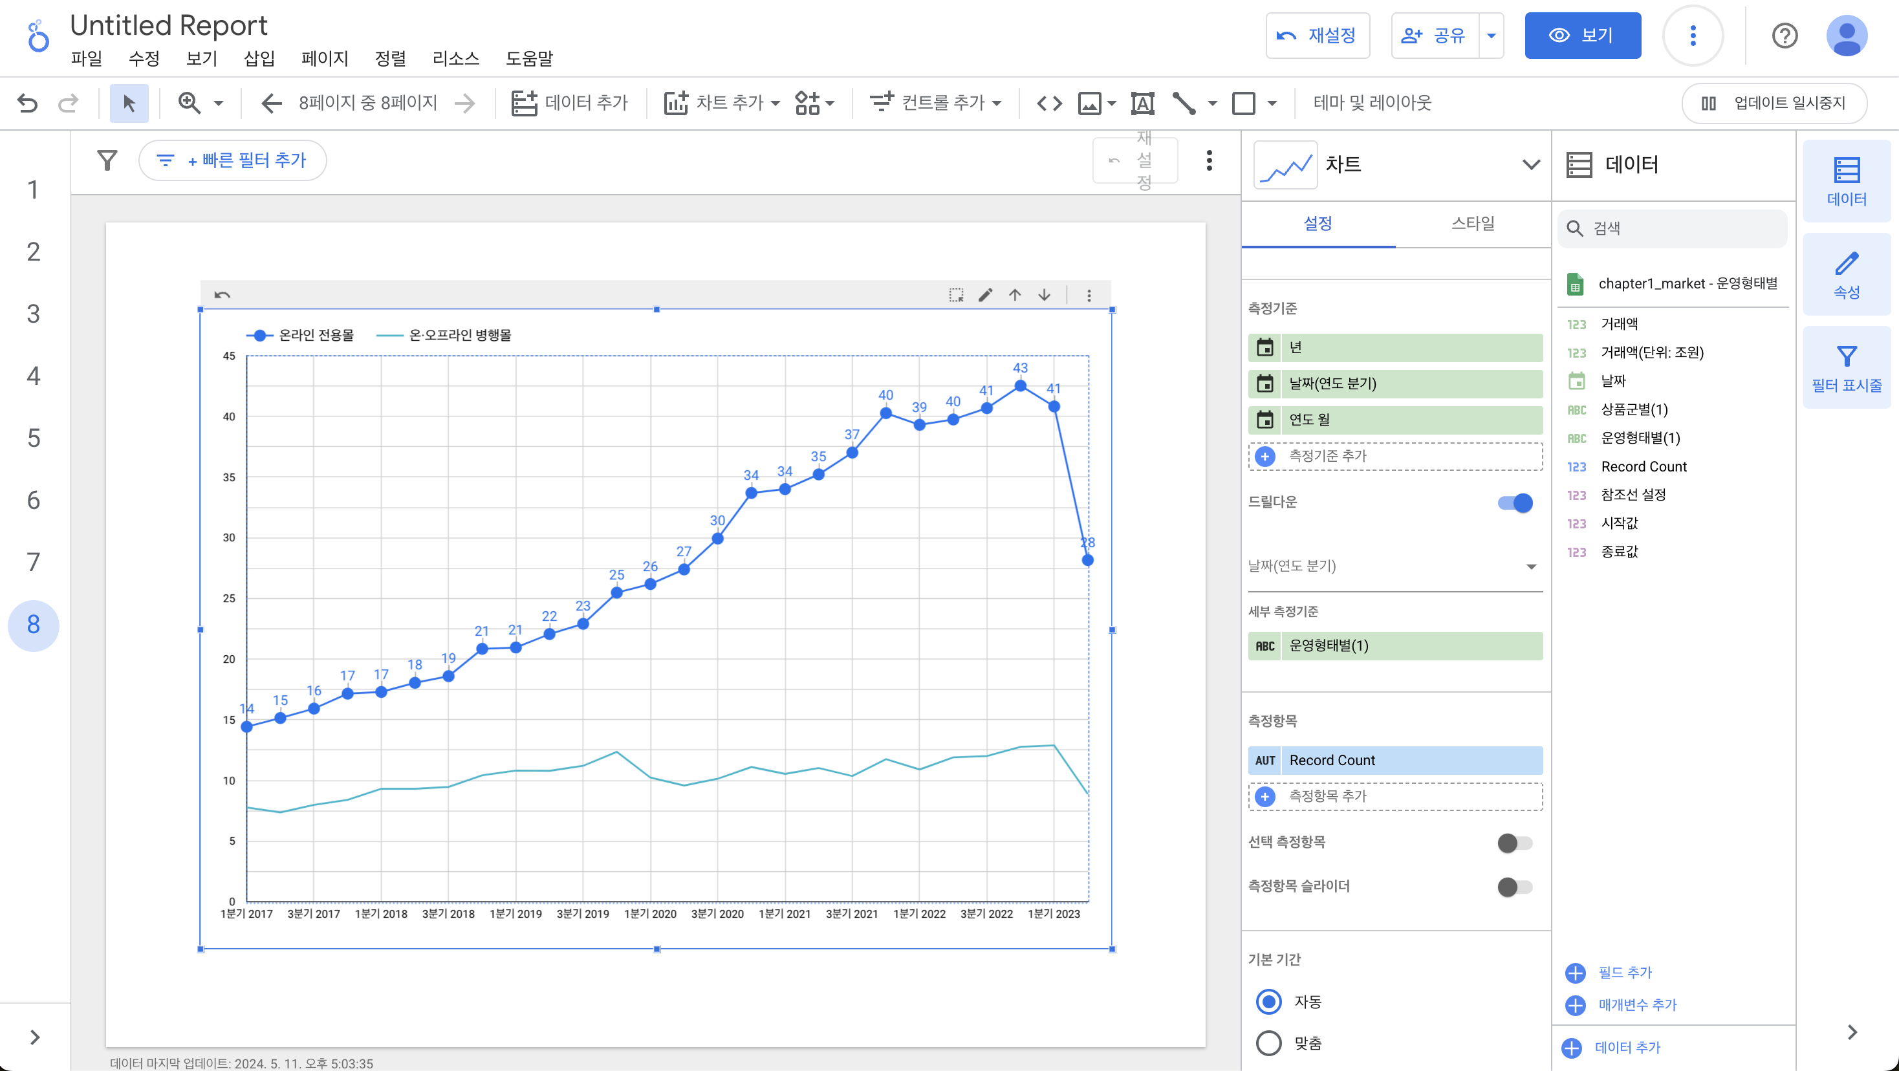The image size is (1899, 1071).
Task: Open the properties pencil side panel
Action: pyautogui.click(x=1846, y=274)
